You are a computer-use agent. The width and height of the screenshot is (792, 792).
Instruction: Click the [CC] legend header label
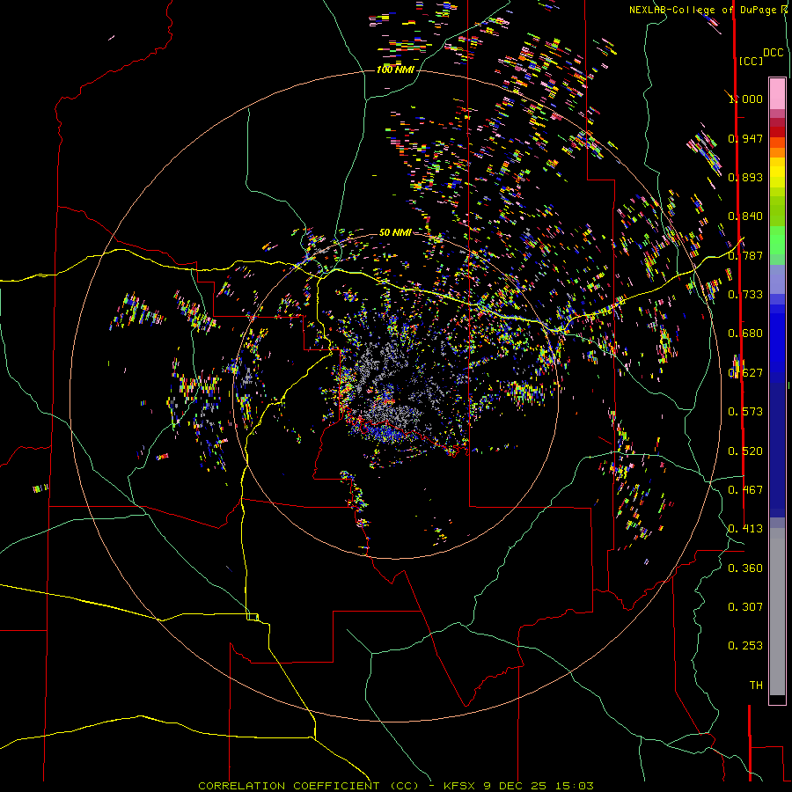click(751, 61)
